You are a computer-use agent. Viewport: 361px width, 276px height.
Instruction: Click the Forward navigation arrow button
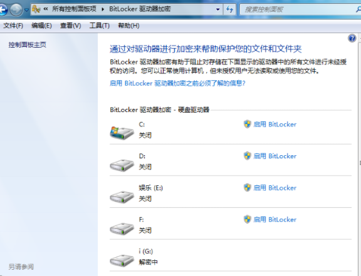point(16,9)
